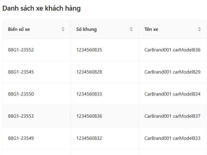The width and height of the screenshot is (207, 155).
Task: Click CarBrand001 carModel836 cell
Action: [x=172, y=50]
